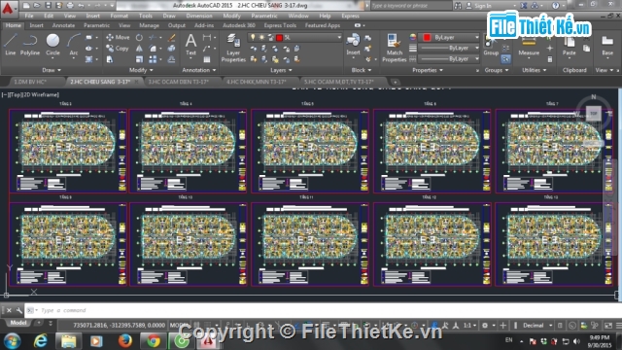Screen dimensions: 622x350
Task: Click the Copy button
Action: (118, 49)
